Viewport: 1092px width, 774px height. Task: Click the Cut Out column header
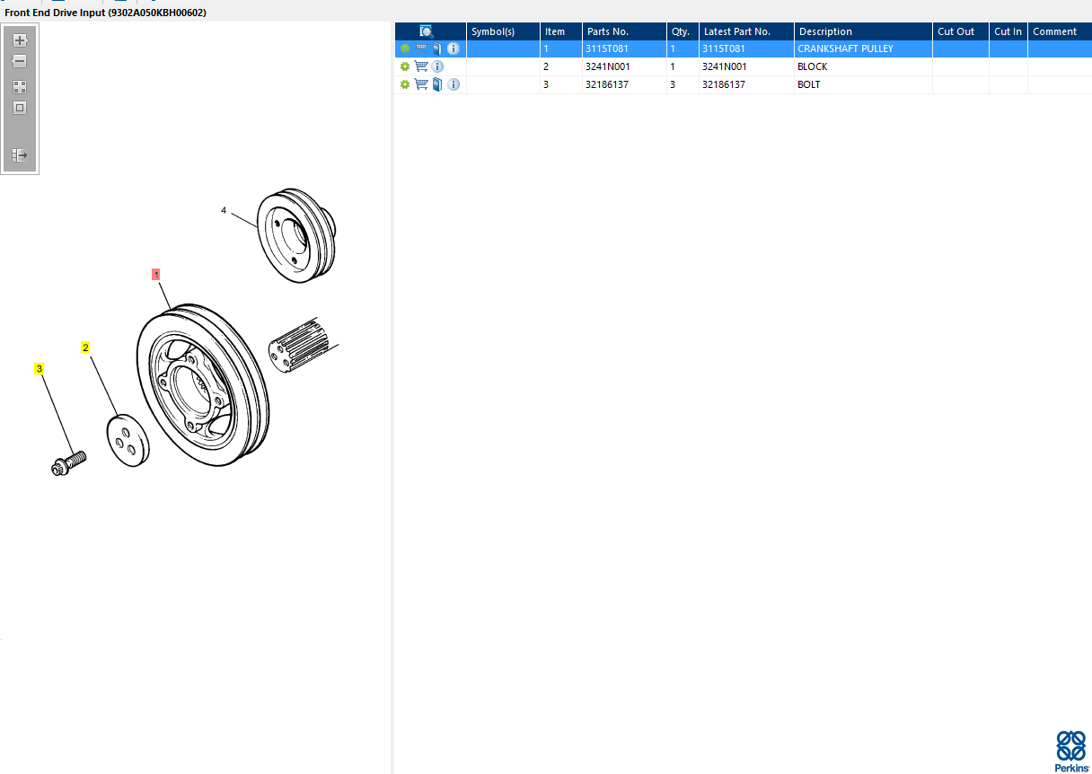click(x=961, y=31)
